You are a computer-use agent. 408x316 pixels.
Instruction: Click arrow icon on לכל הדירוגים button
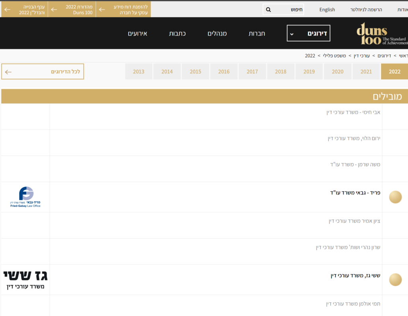(x=8, y=72)
